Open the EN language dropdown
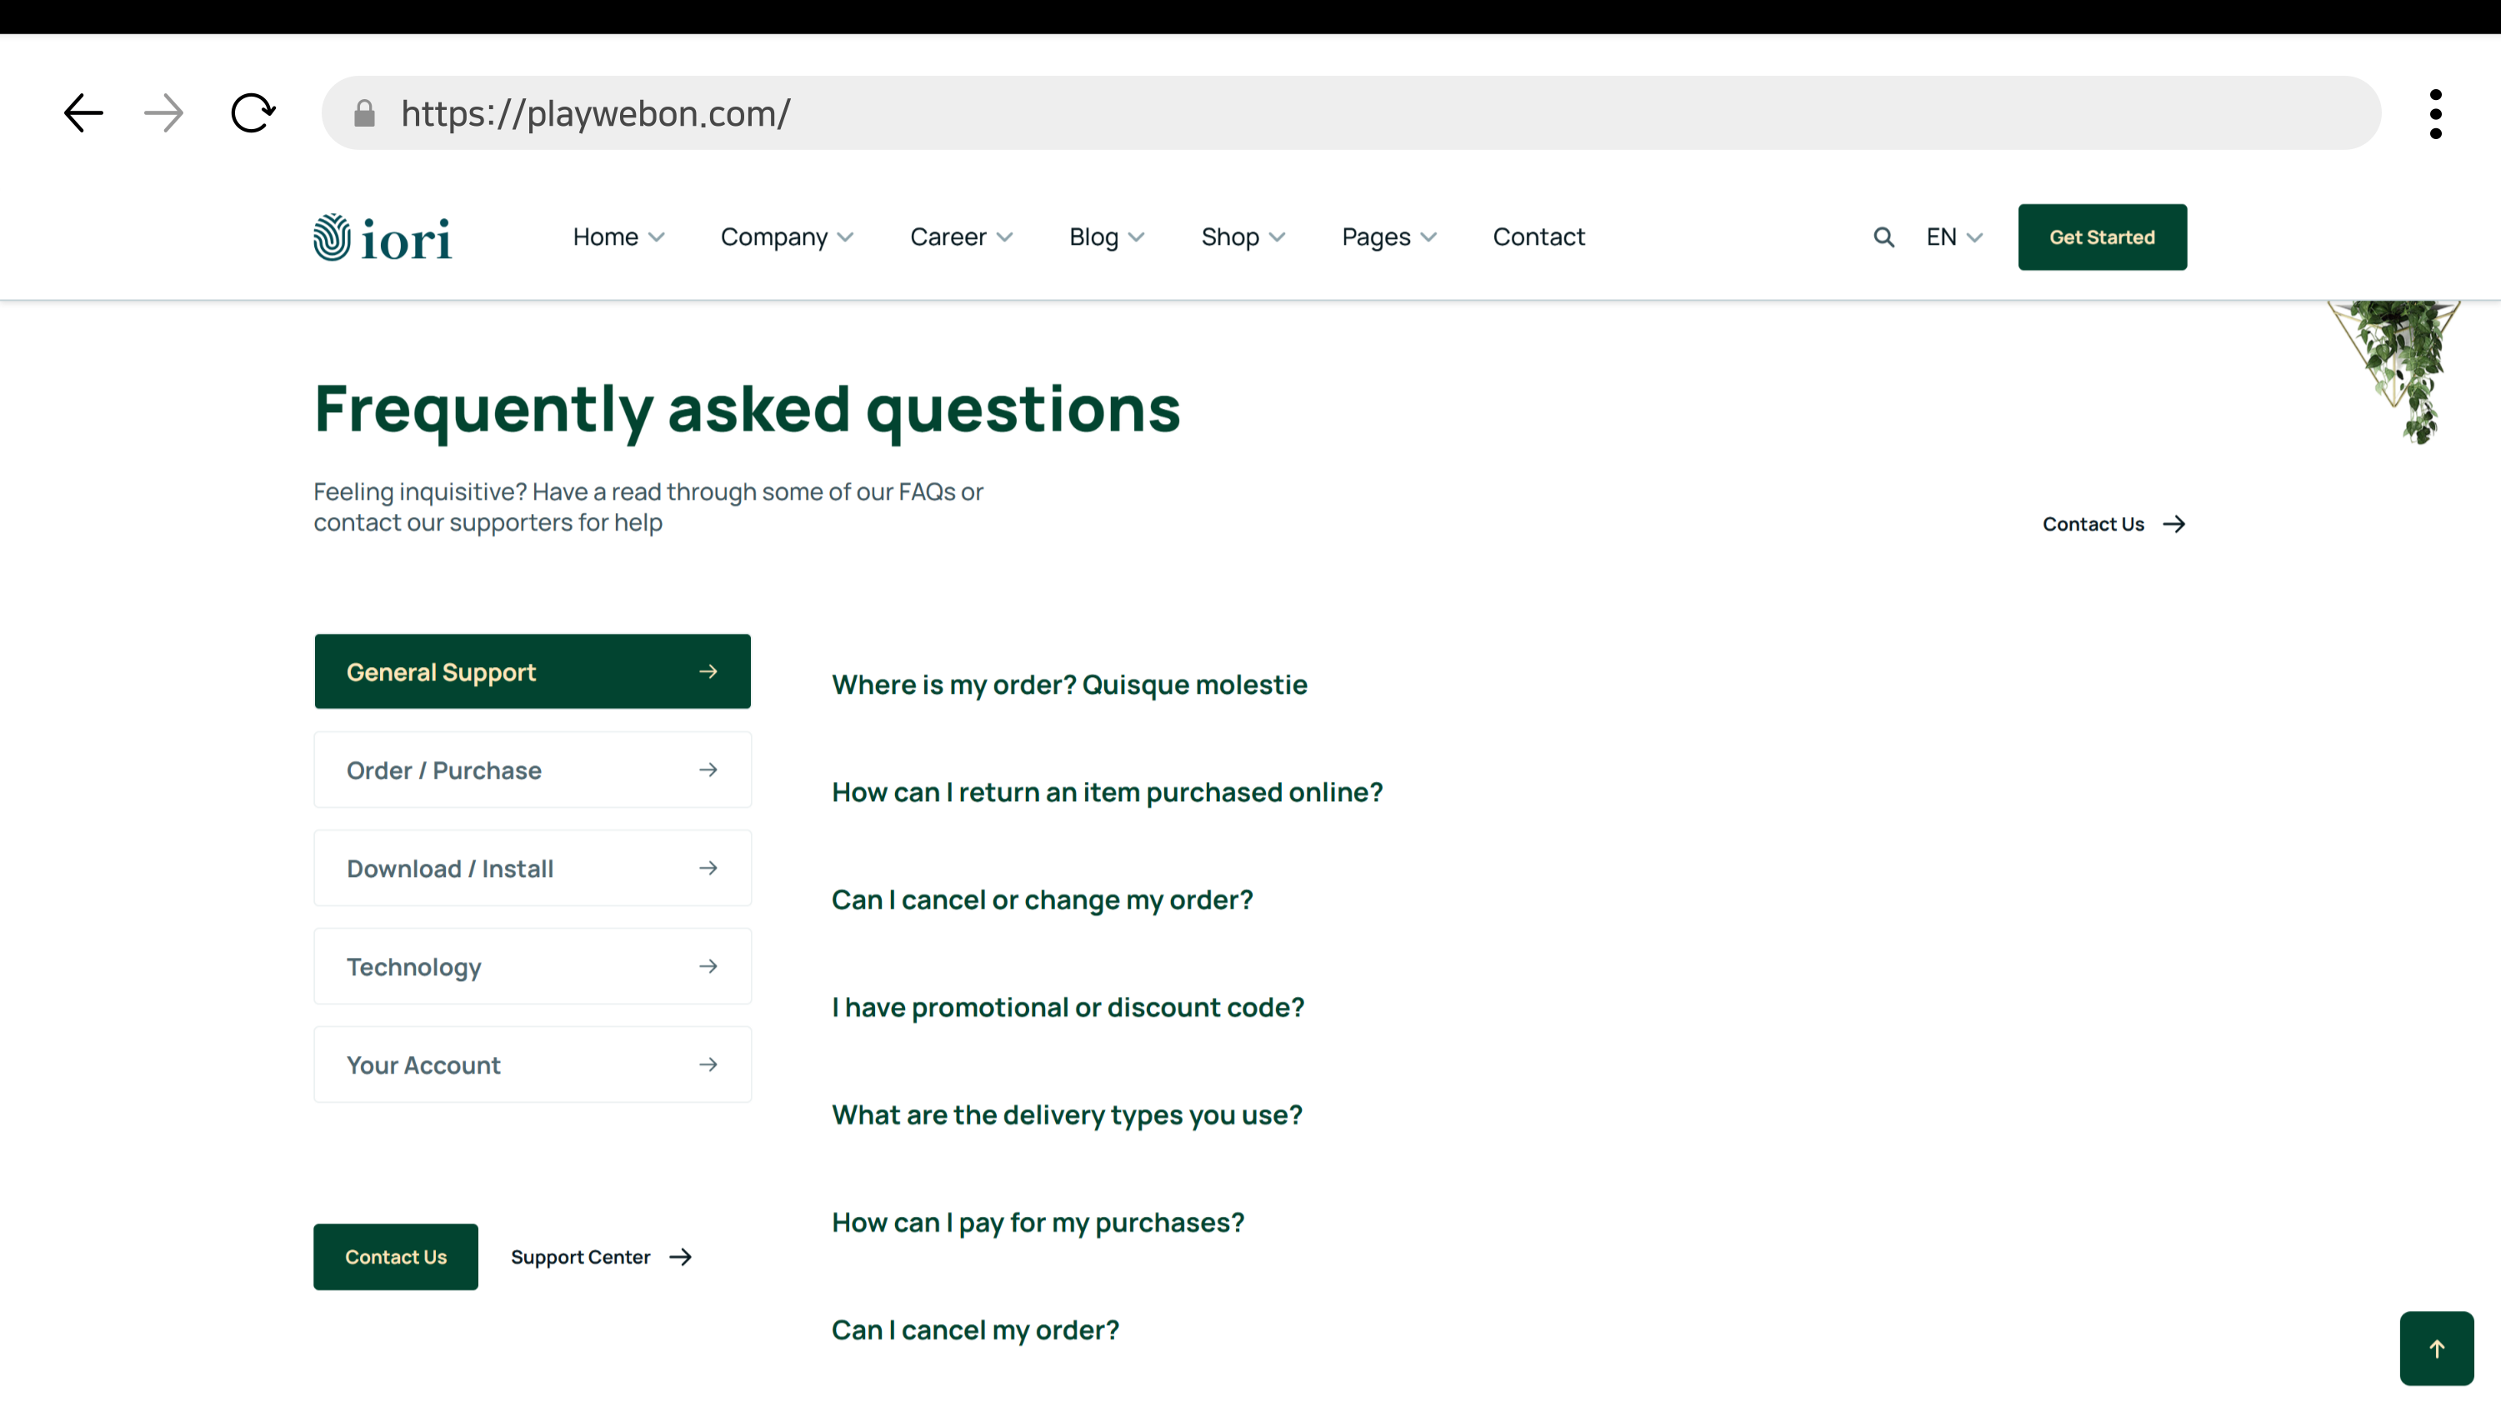This screenshot has width=2501, height=1406. tap(1953, 237)
